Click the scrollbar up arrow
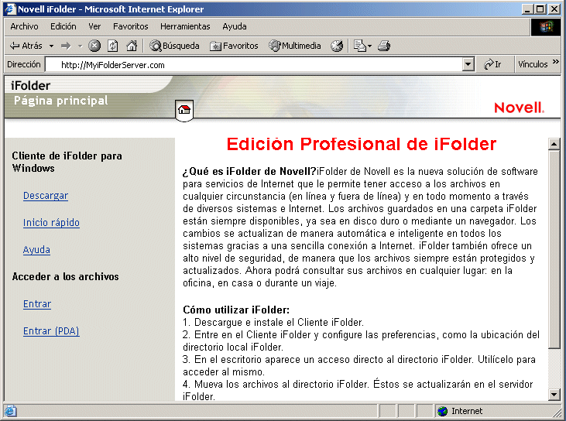 (x=554, y=144)
